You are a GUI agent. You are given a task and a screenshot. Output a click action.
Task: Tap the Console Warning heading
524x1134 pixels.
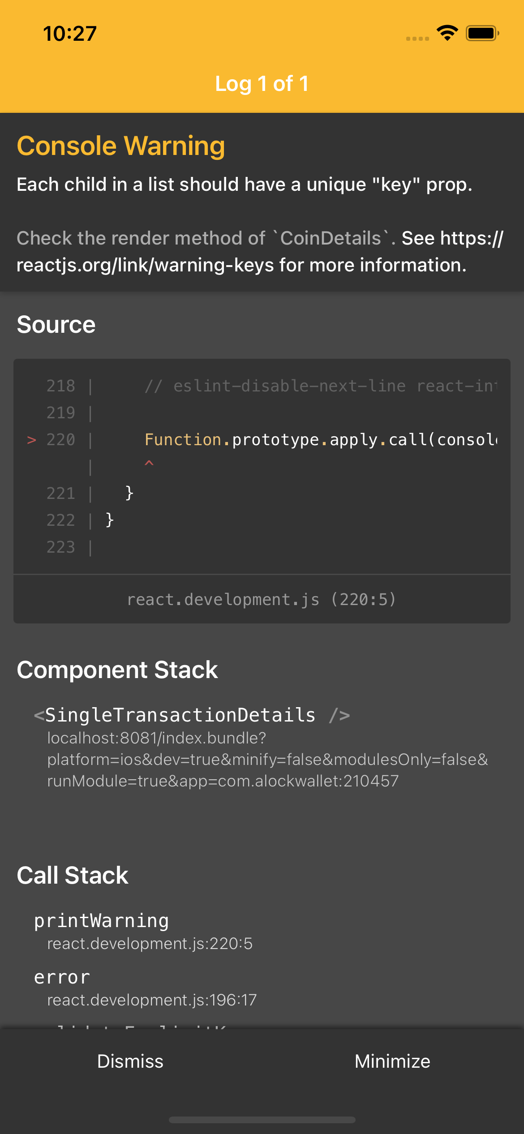click(121, 146)
